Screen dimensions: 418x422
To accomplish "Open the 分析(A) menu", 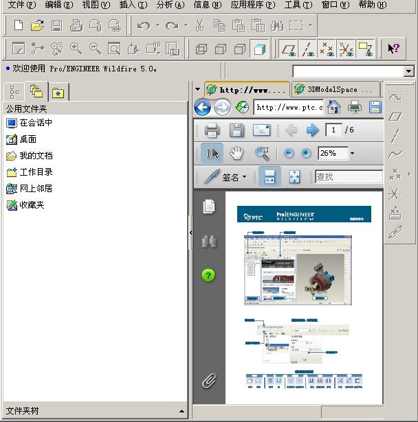I will tap(170, 5).
